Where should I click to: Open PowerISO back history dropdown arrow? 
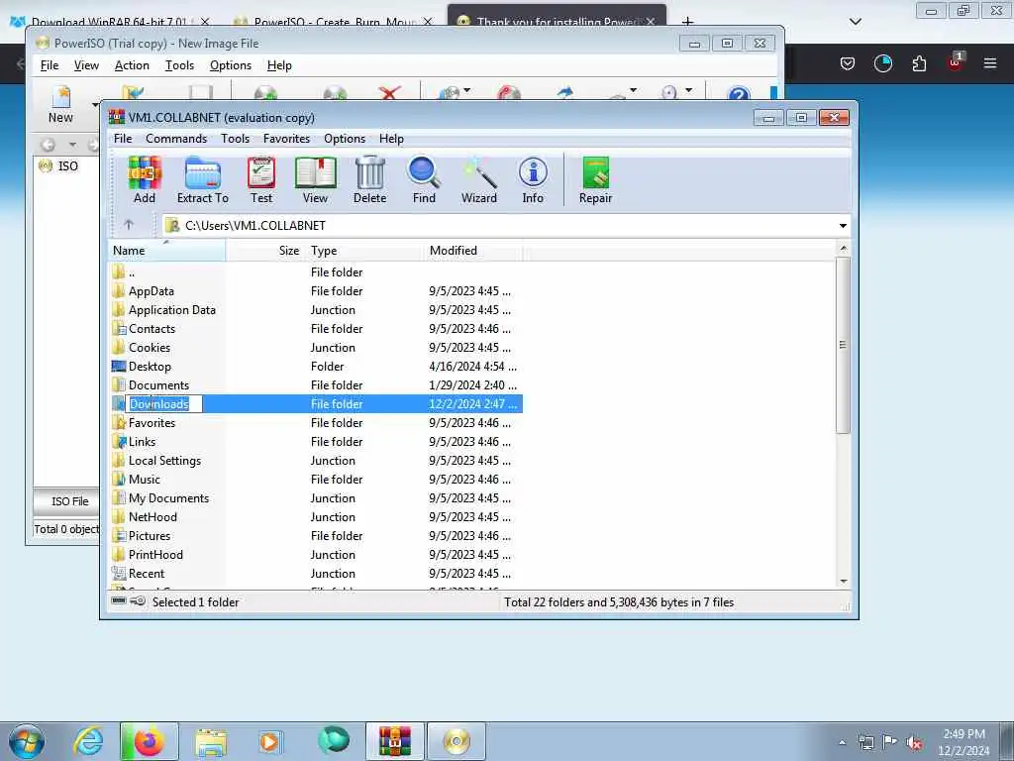point(72,145)
